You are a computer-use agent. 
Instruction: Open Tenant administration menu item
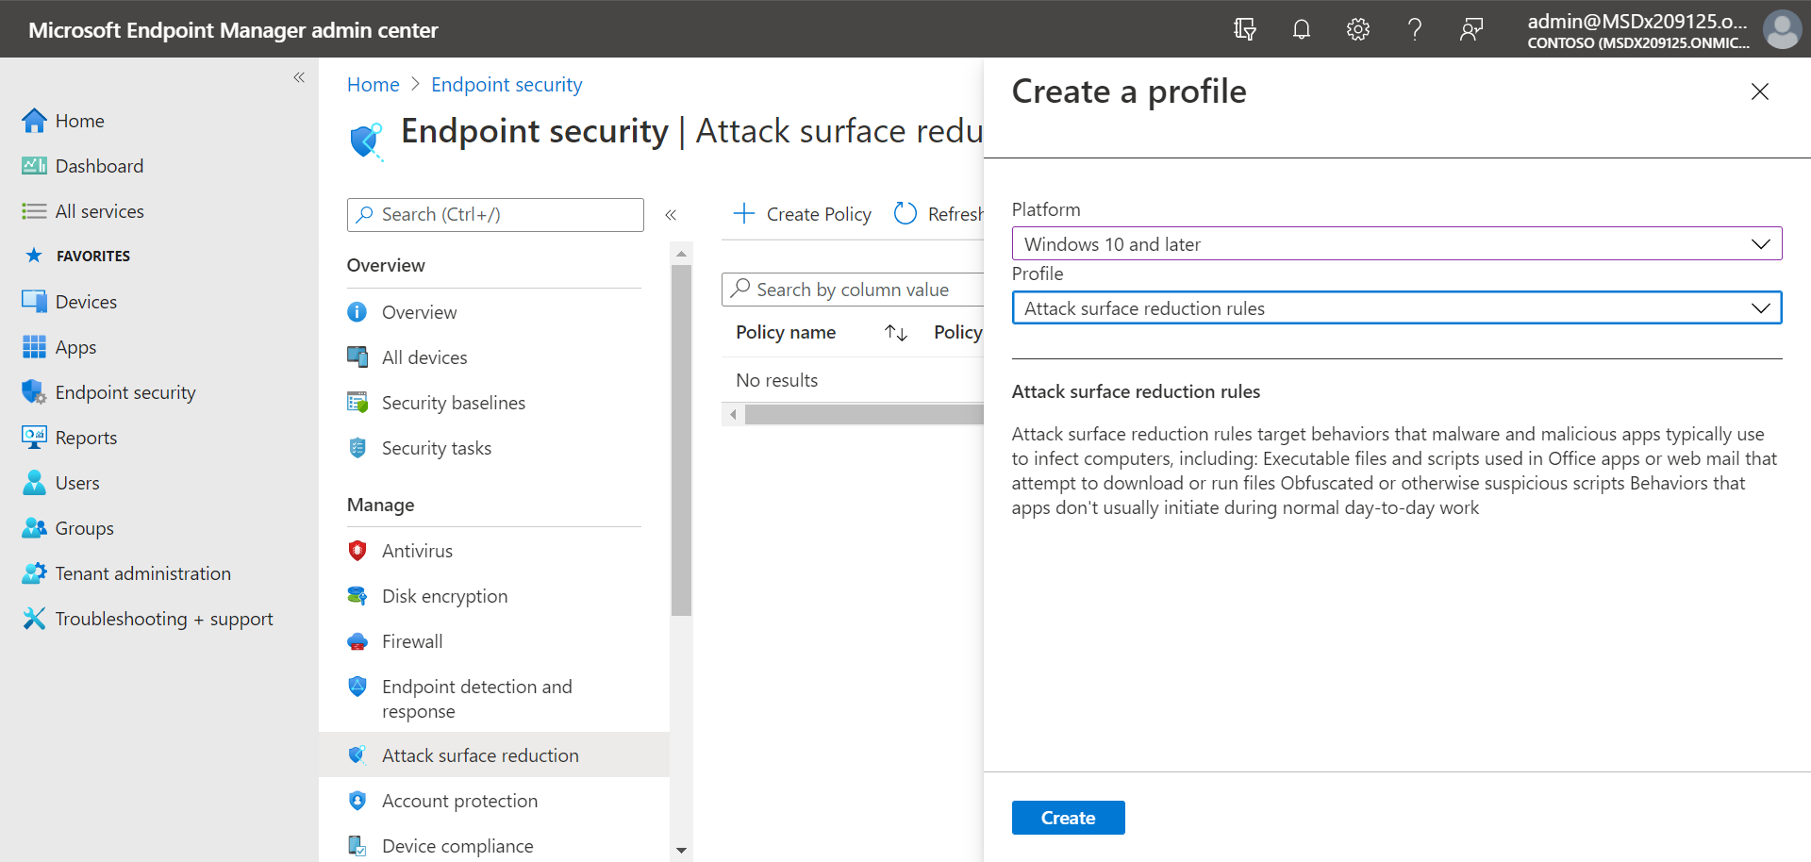point(142,573)
